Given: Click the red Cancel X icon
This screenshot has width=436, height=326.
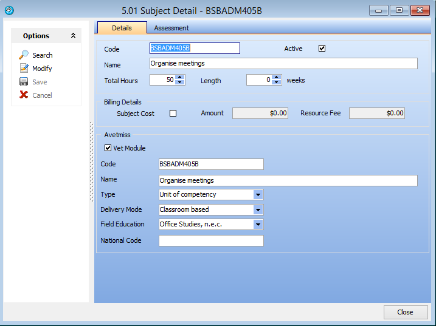Looking at the screenshot, I should coord(24,95).
